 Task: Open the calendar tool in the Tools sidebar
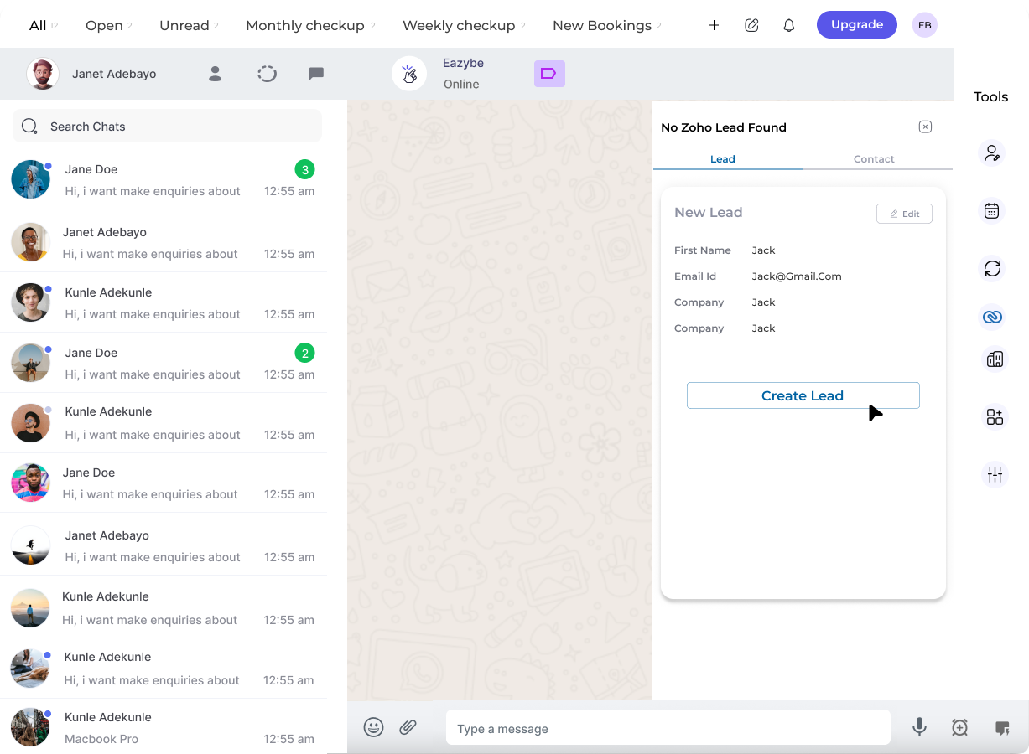point(992,210)
